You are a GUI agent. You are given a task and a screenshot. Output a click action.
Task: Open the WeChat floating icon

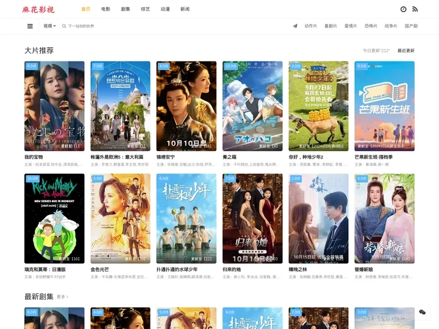422,312
